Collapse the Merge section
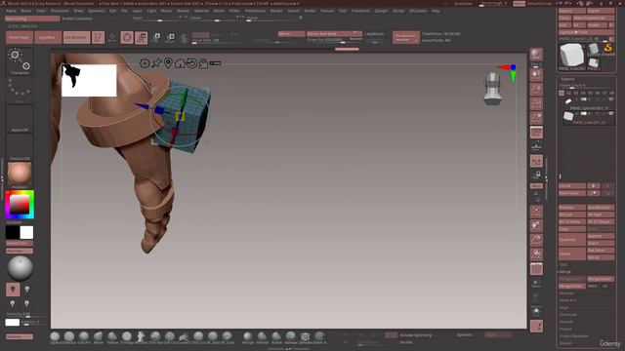The image size is (625, 351). (564, 272)
